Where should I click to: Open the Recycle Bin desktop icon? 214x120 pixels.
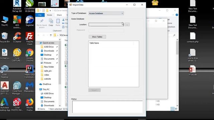5,38
